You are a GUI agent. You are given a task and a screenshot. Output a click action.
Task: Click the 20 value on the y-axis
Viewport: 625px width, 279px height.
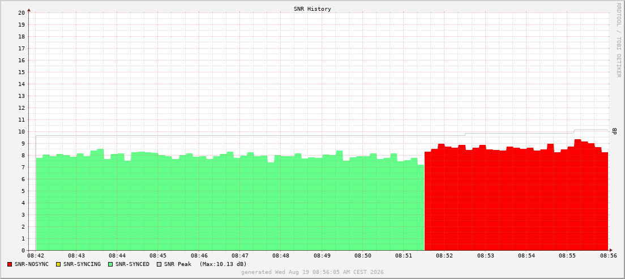point(22,13)
